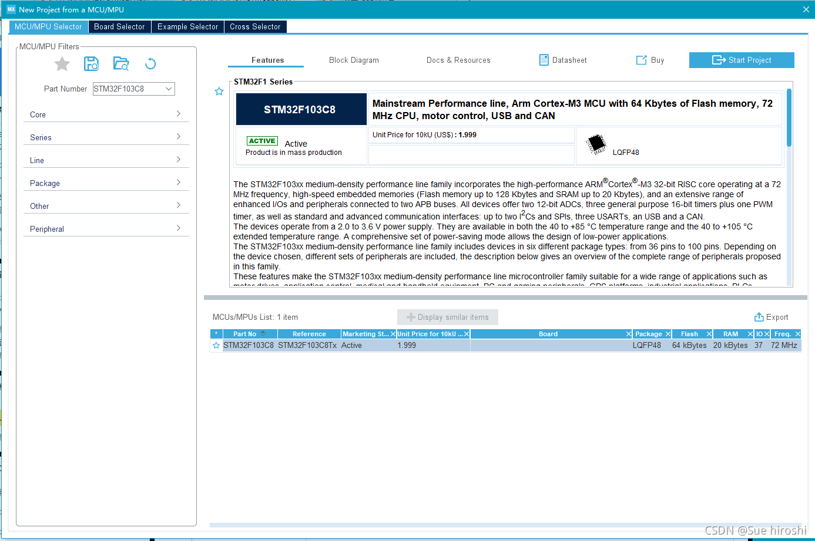The width and height of the screenshot is (815, 541).
Task: Close the New Project dialog
Action: (x=806, y=9)
